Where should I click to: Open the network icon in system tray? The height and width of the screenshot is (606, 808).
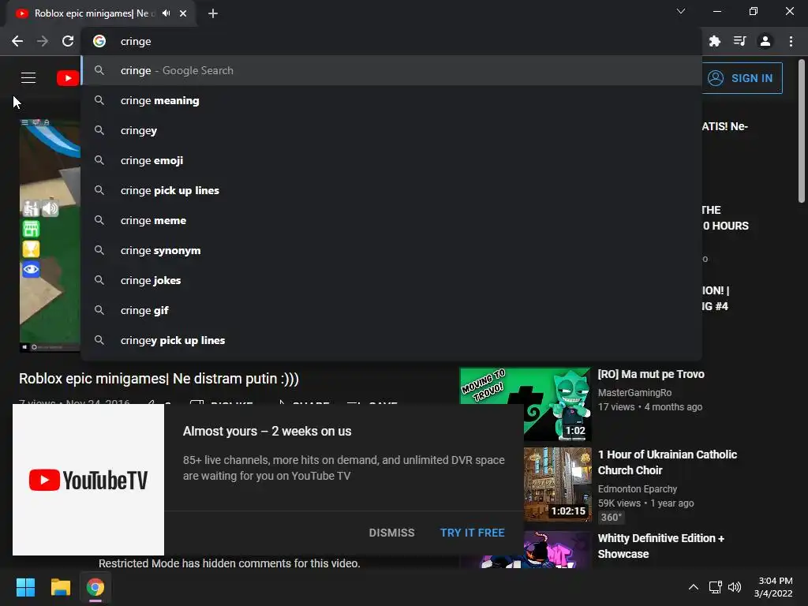click(715, 587)
